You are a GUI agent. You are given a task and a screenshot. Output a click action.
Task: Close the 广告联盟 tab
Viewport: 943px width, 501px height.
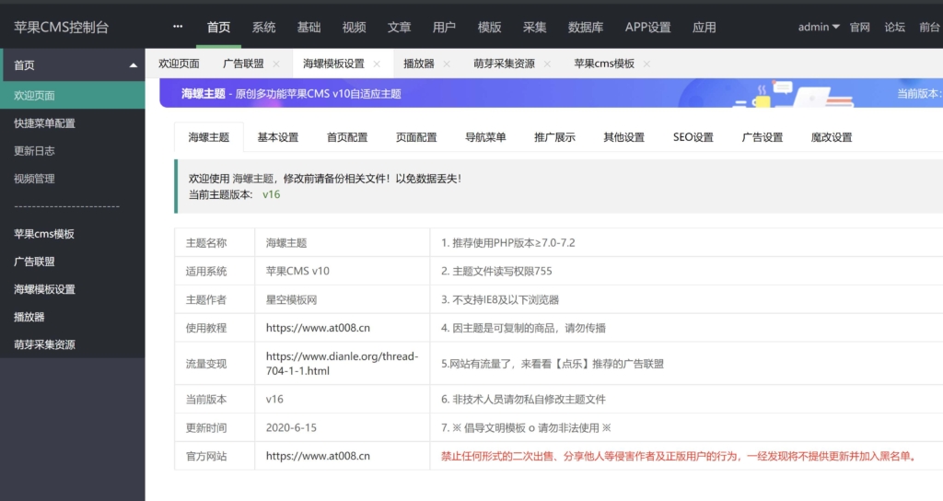(x=276, y=64)
